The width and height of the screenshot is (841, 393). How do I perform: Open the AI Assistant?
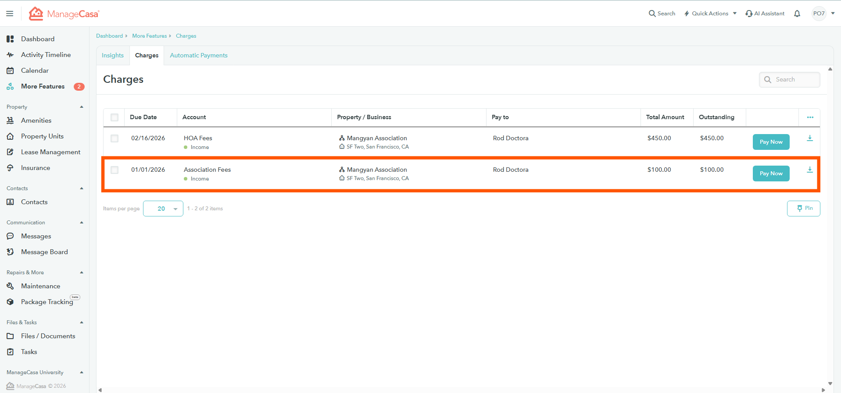tap(765, 14)
